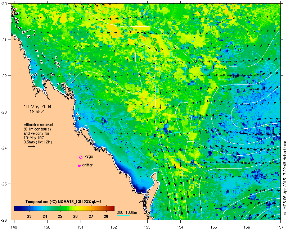The width and height of the screenshot is (288, 230).
Task: Click the longitude axis label '151'
Action: (x=81, y=227)
